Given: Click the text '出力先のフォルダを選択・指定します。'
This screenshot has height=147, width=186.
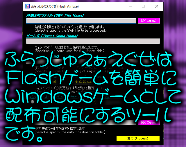Looking at the screenshot, I should click(61, 129).
